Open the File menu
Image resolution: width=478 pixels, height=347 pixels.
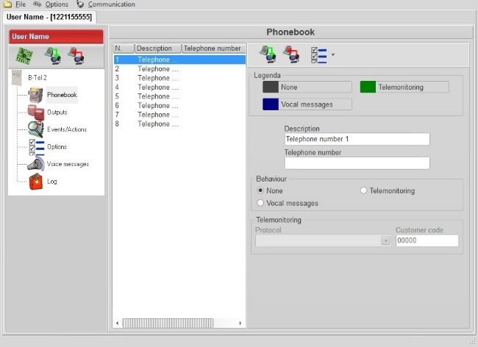[21, 4]
